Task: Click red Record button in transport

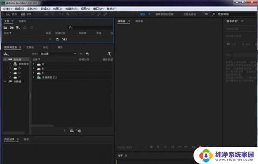Action: pyautogui.click(x=200, y=146)
